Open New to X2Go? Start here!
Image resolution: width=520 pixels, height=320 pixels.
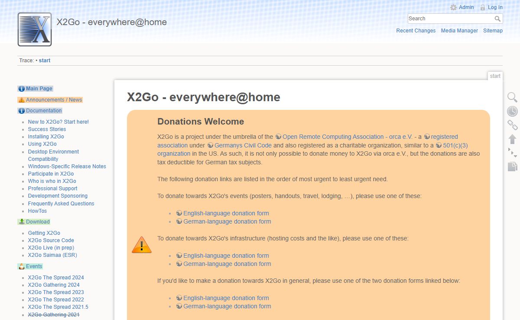[x=58, y=122]
